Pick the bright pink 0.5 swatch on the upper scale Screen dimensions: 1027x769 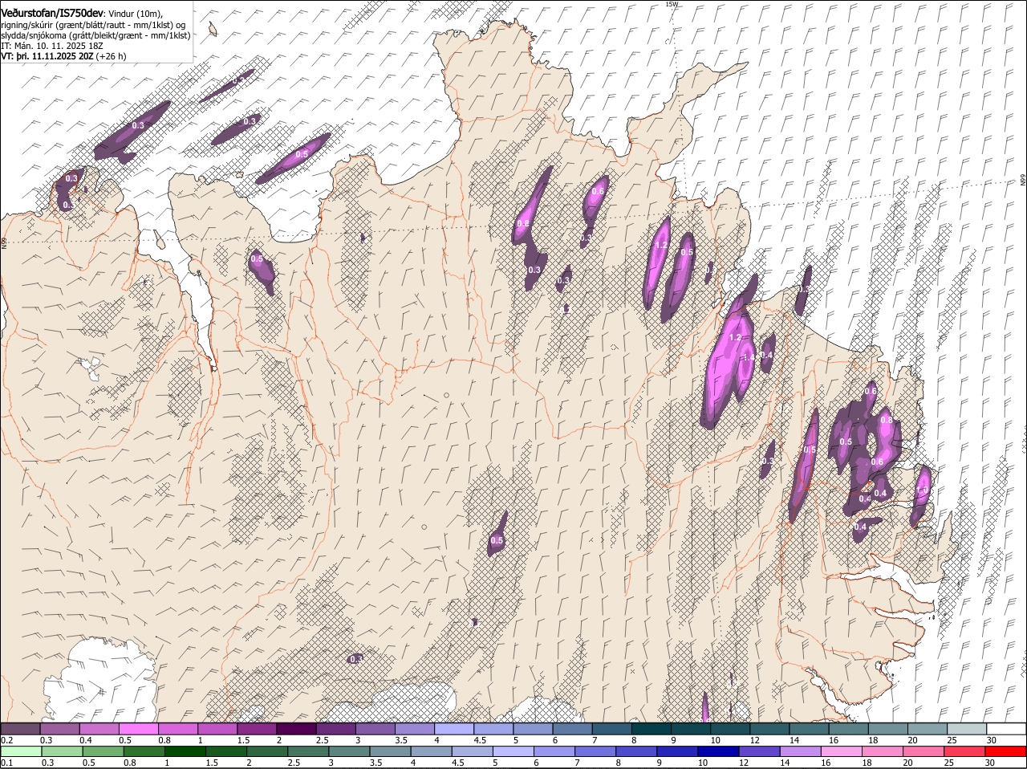click(x=138, y=728)
